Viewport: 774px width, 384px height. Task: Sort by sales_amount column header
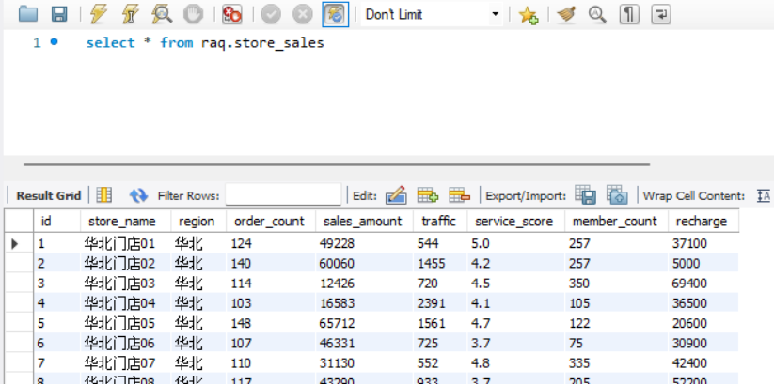364,222
